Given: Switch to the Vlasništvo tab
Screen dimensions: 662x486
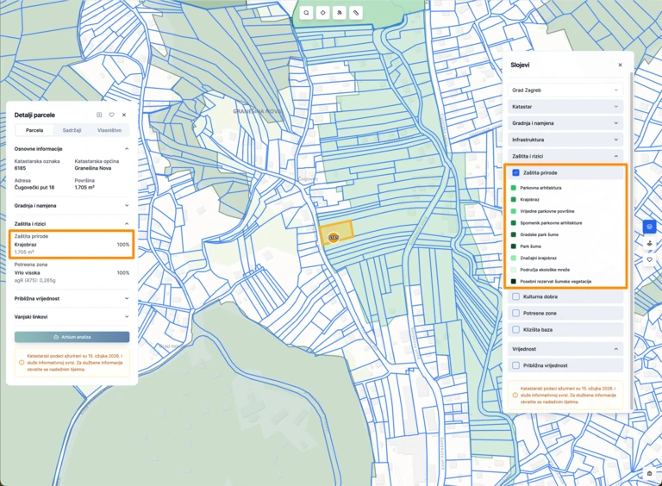Looking at the screenshot, I should pyautogui.click(x=109, y=130).
